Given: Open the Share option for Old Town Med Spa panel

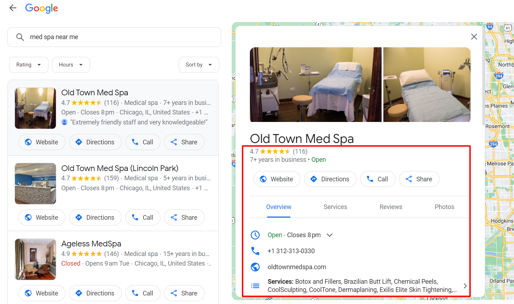Looking at the screenshot, I should [x=419, y=179].
